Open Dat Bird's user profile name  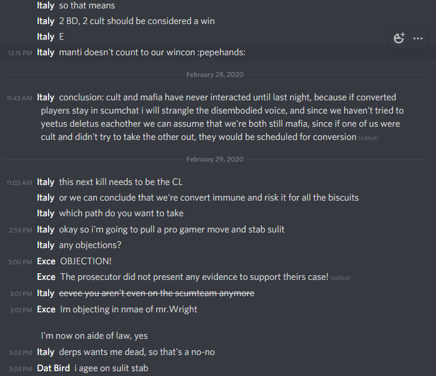[x=53, y=368]
